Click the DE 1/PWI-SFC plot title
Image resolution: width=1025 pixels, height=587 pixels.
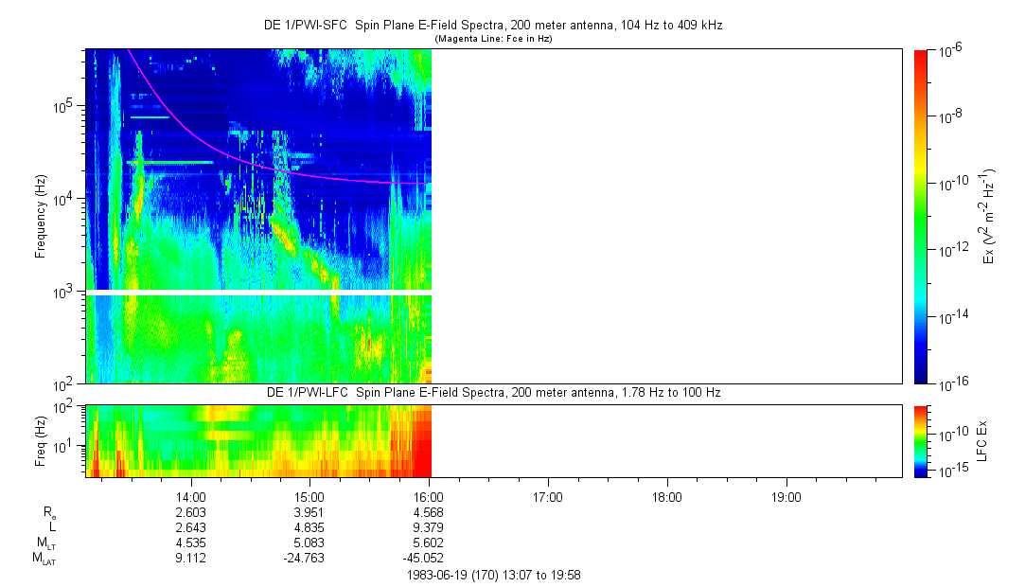tap(492, 26)
